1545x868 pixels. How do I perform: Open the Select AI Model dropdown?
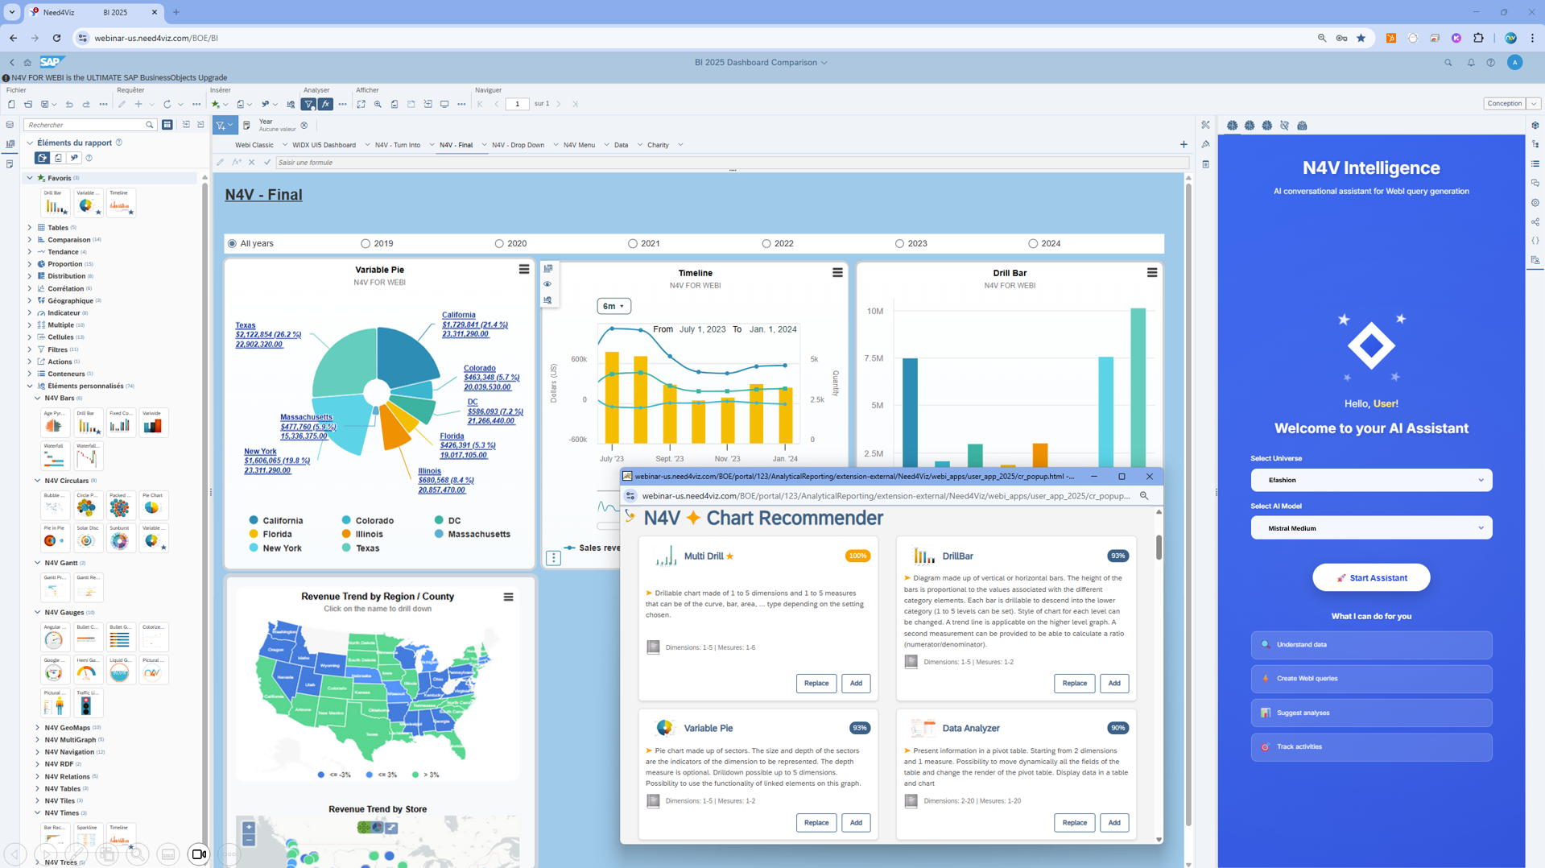(x=1370, y=528)
